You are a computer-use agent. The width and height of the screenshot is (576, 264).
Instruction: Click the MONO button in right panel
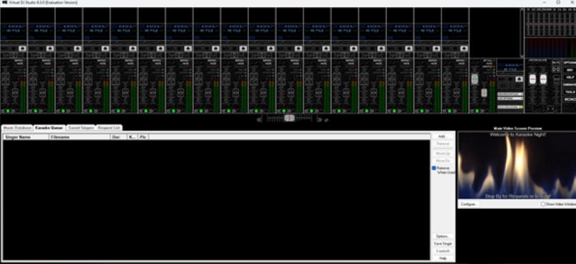tap(570, 99)
